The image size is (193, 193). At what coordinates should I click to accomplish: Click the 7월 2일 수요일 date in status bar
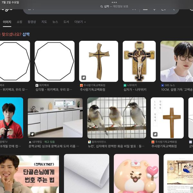10,2
